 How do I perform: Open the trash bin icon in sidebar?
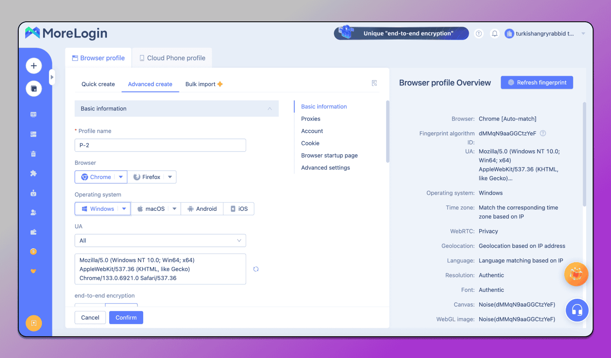pos(34,154)
